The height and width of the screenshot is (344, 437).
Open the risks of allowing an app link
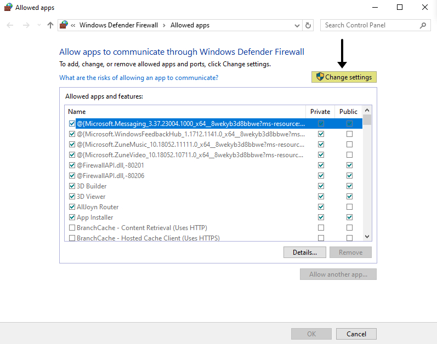[139, 78]
